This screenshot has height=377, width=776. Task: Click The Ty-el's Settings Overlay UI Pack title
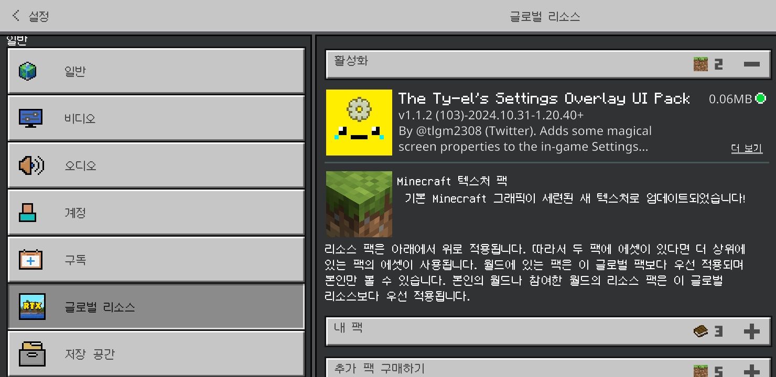(544, 98)
